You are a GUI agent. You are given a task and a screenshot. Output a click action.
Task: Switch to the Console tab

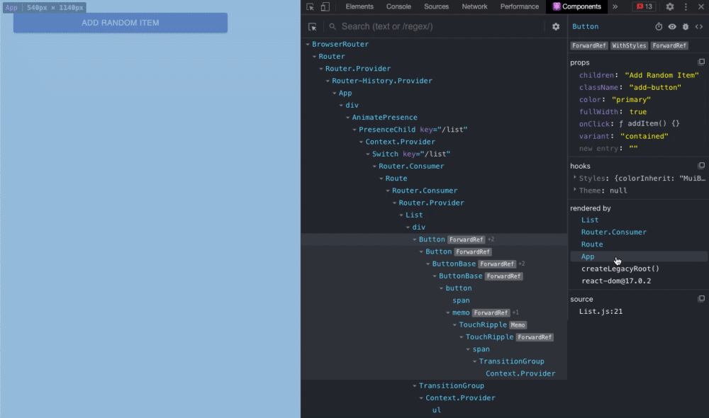click(x=398, y=6)
